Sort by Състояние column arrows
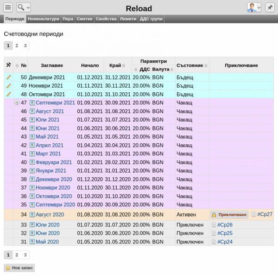 tap(206, 66)
